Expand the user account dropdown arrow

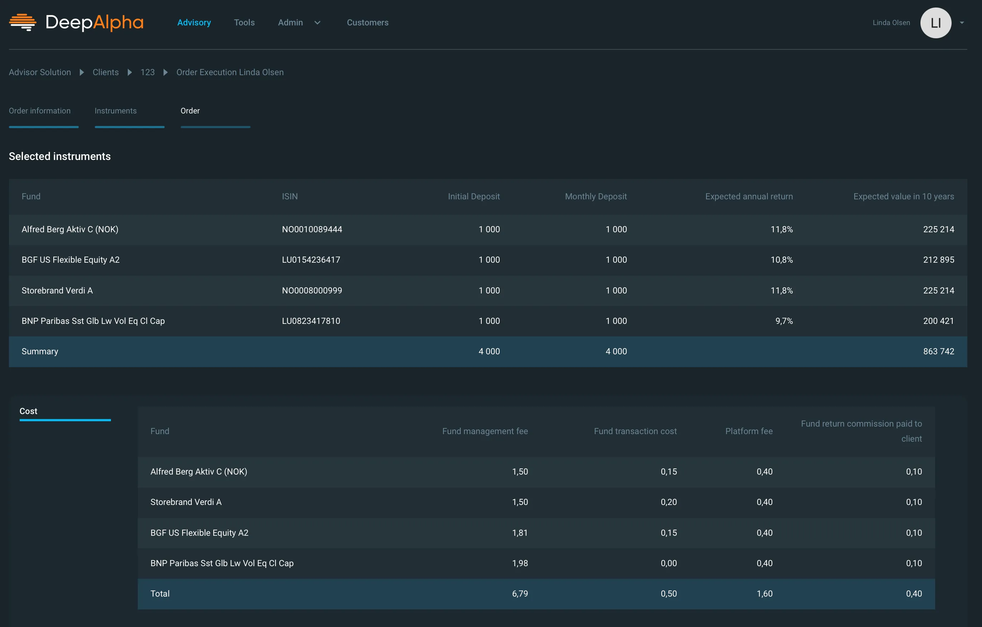click(962, 23)
